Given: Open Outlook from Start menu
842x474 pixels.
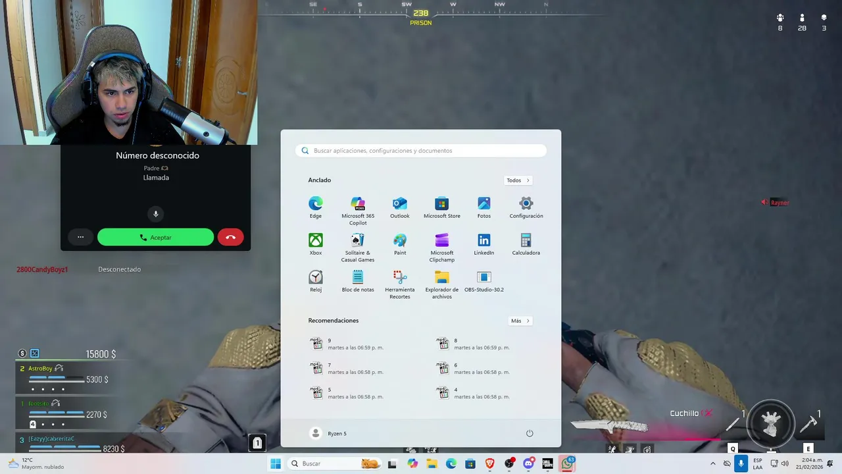Looking at the screenshot, I should tap(400, 207).
